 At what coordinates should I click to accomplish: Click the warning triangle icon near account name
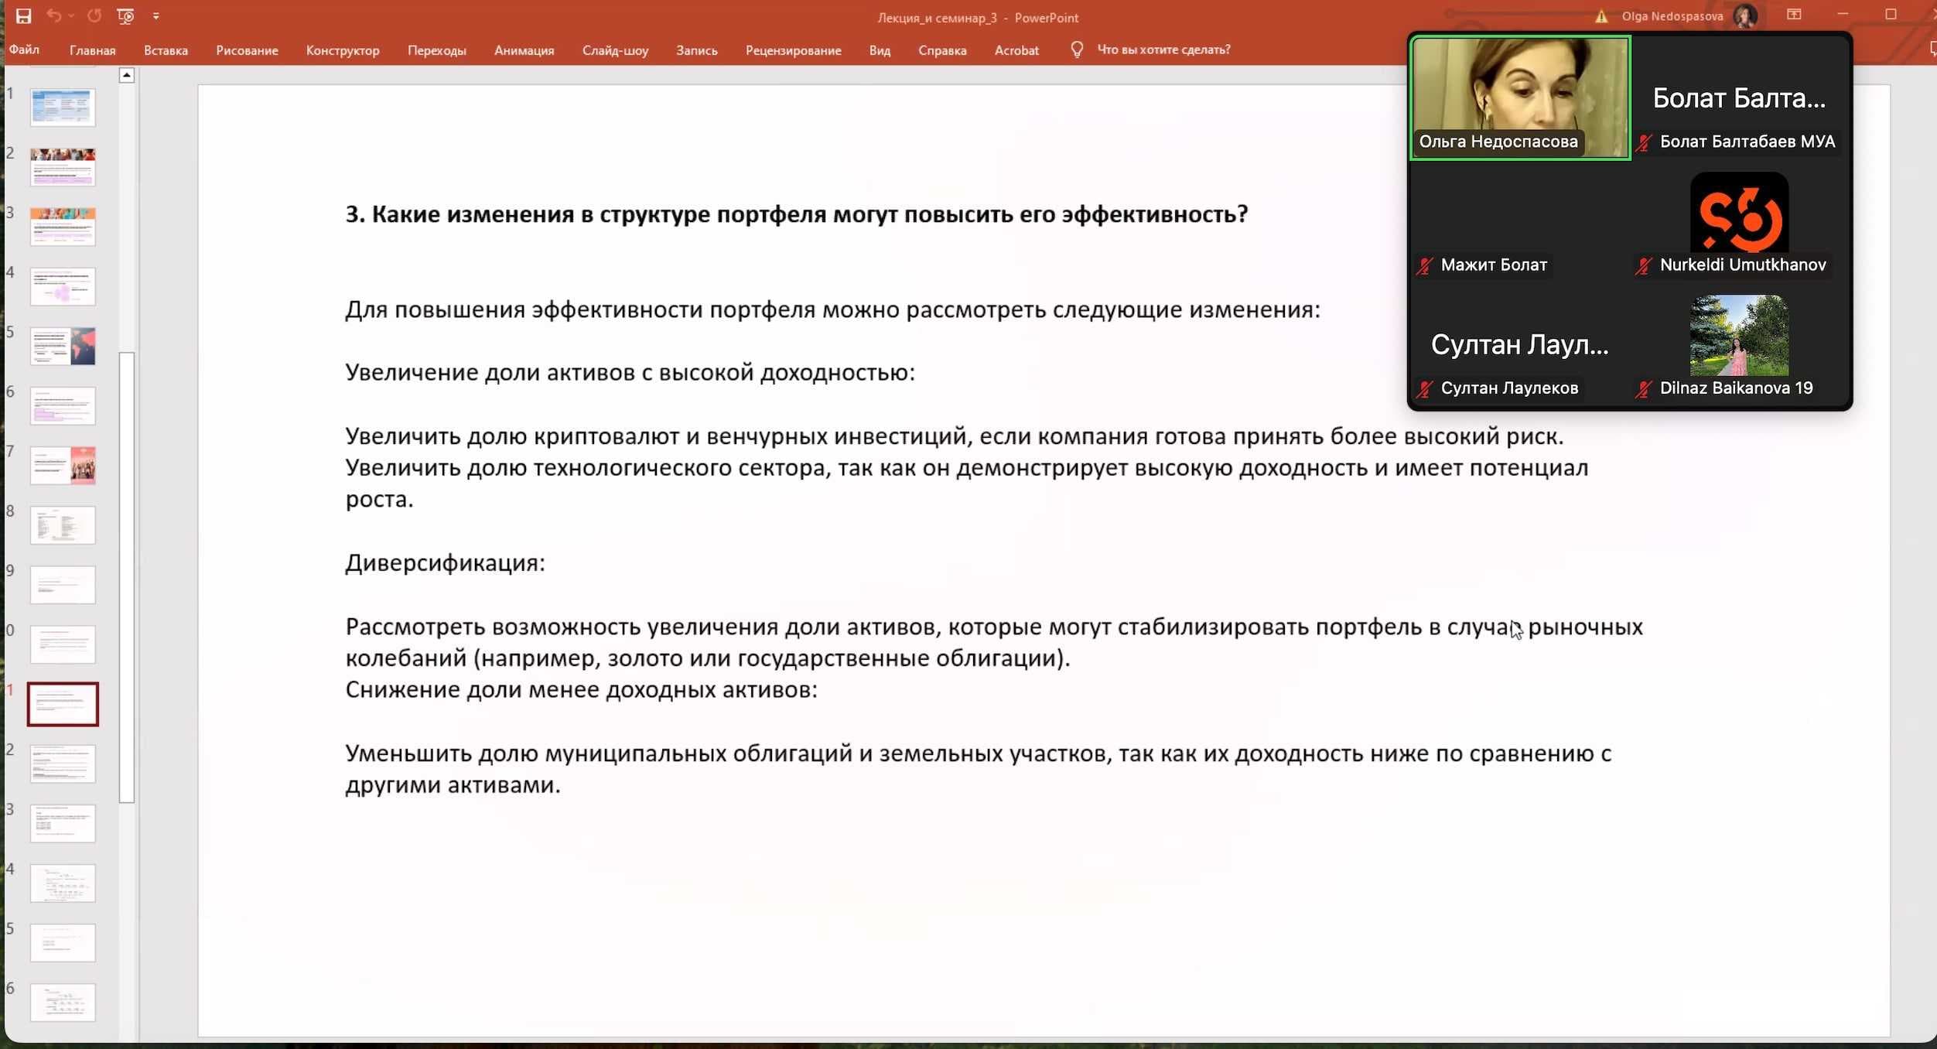pos(1601,16)
